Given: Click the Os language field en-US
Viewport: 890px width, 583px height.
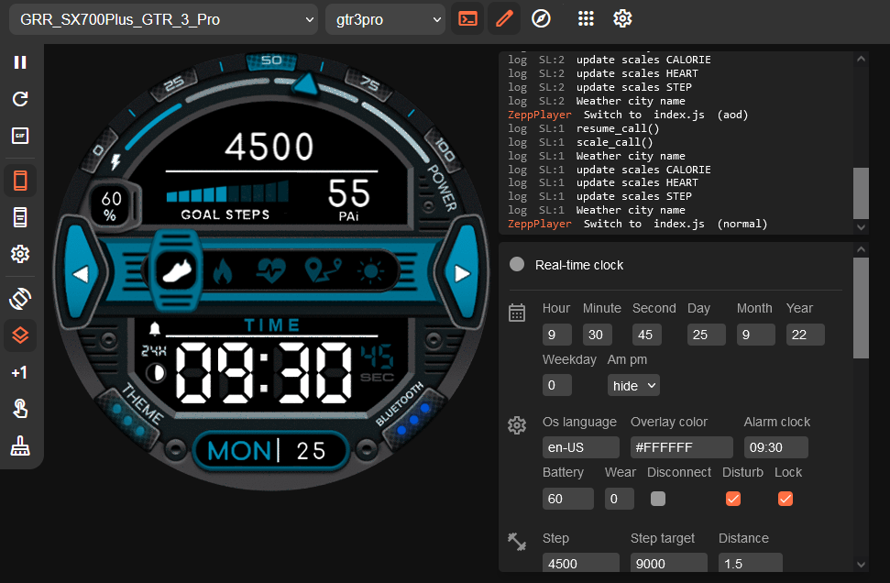Looking at the screenshot, I should pos(581,447).
